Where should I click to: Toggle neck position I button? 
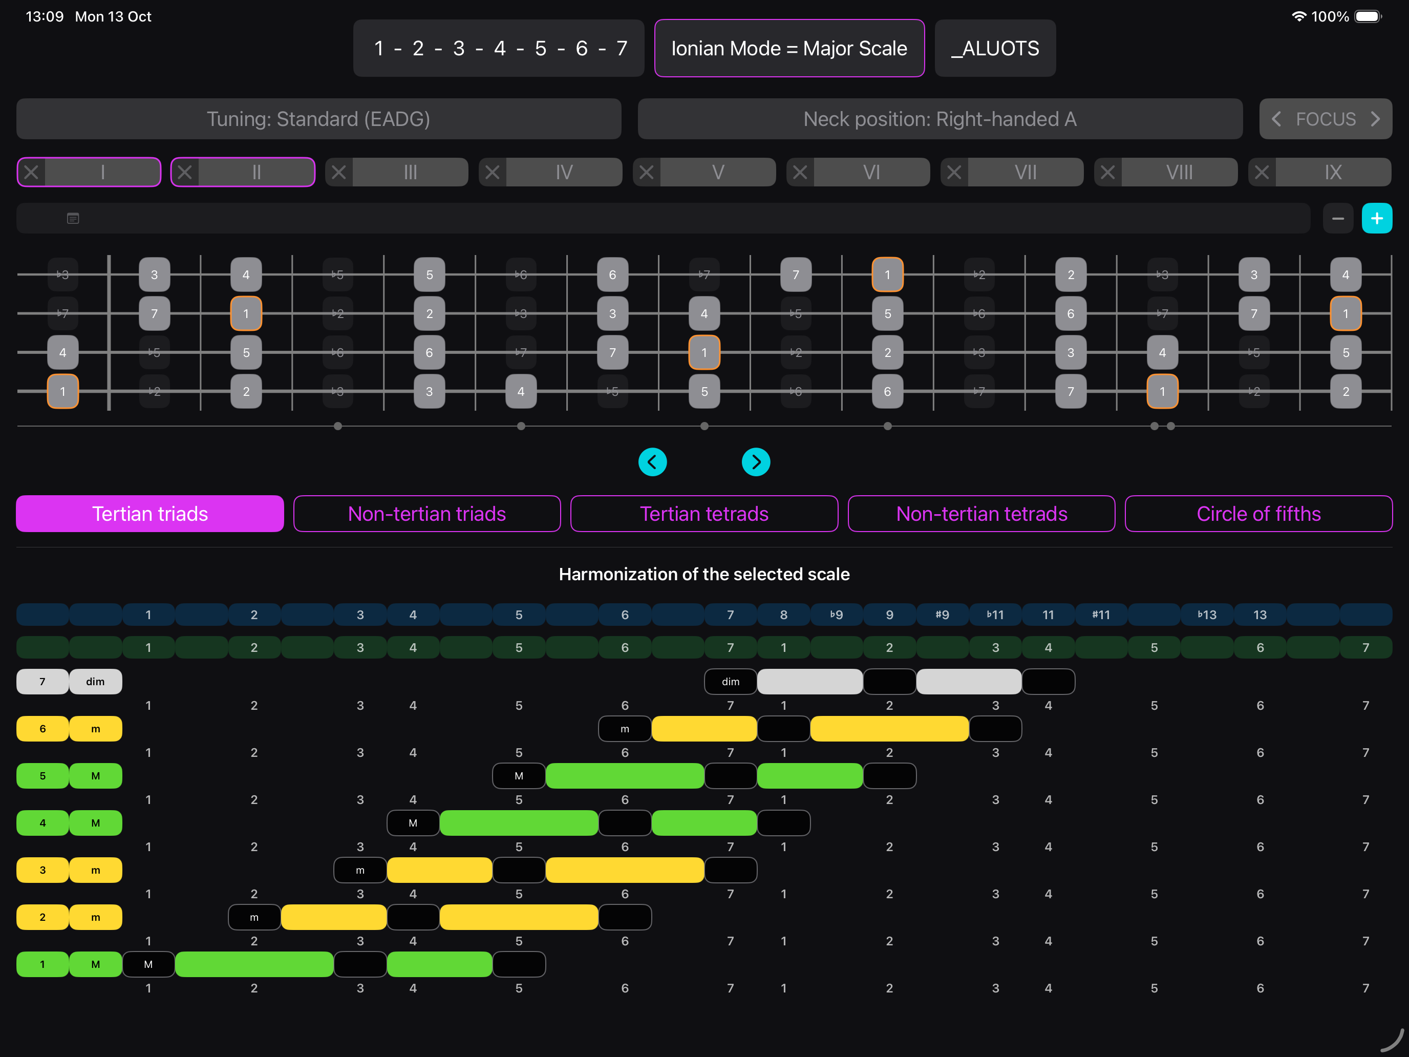click(x=102, y=172)
